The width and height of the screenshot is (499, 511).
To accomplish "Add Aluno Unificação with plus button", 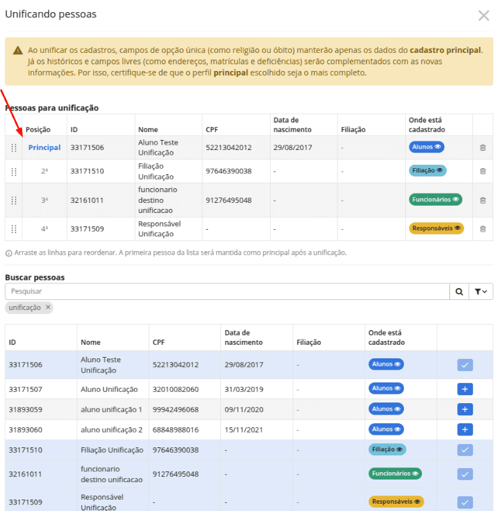I will pyautogui.click(x=465, y=389).
